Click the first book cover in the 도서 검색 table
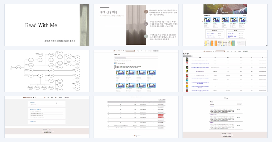Image resolution: width=272 pixels, height=142 pixels. pyautogui.click(x=187, y=60)
